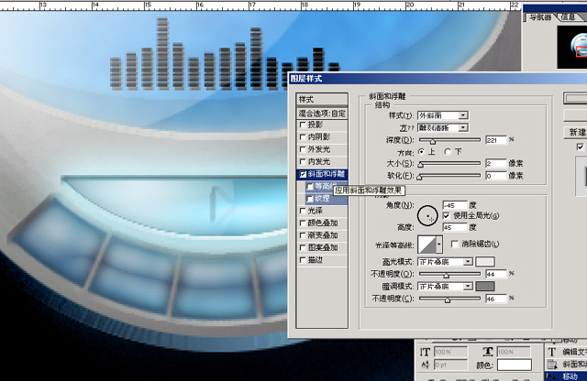The height and width of the screenshot is (381, 587).
Task: Expand the gloss contour picker arrow
Action: (x=439, y=245)
